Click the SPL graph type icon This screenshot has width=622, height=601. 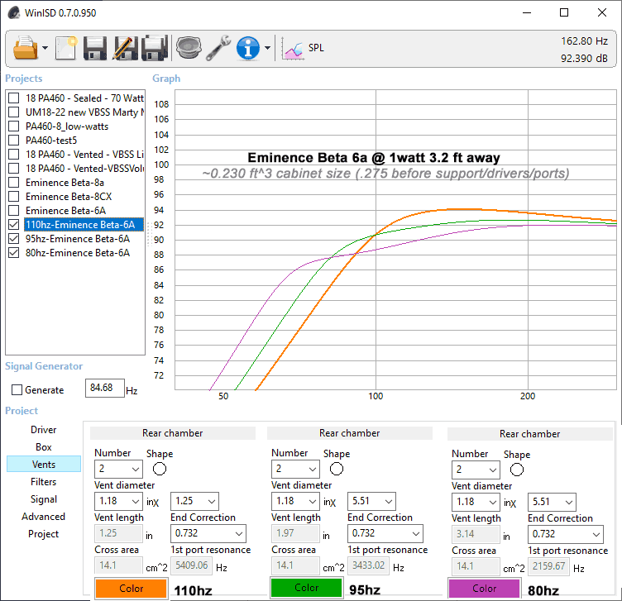[x=293, y=49]
